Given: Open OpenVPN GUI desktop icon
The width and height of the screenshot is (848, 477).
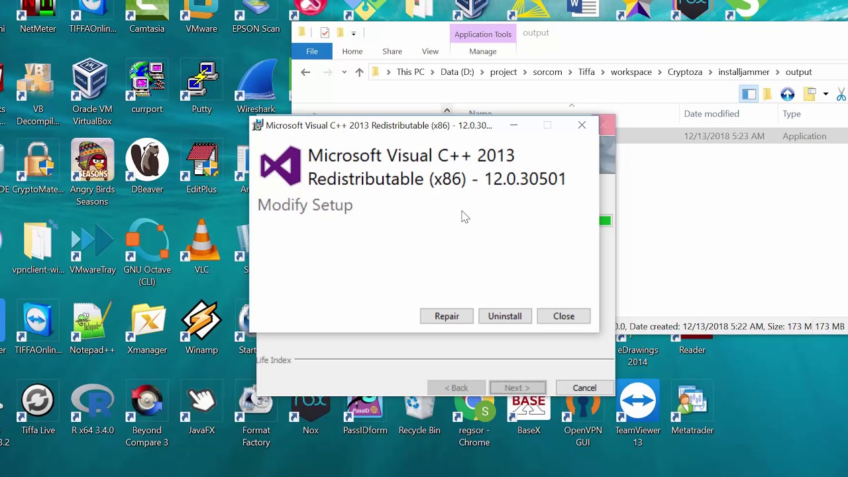Looking at the screenshot, I should pyautogui.click(x=583, y=421).
